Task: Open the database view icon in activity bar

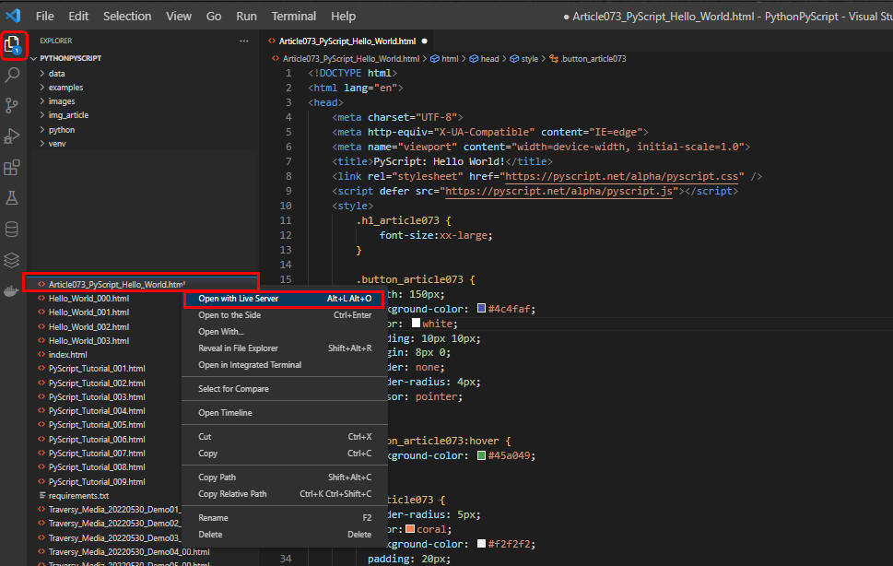Action: (12, 229)
